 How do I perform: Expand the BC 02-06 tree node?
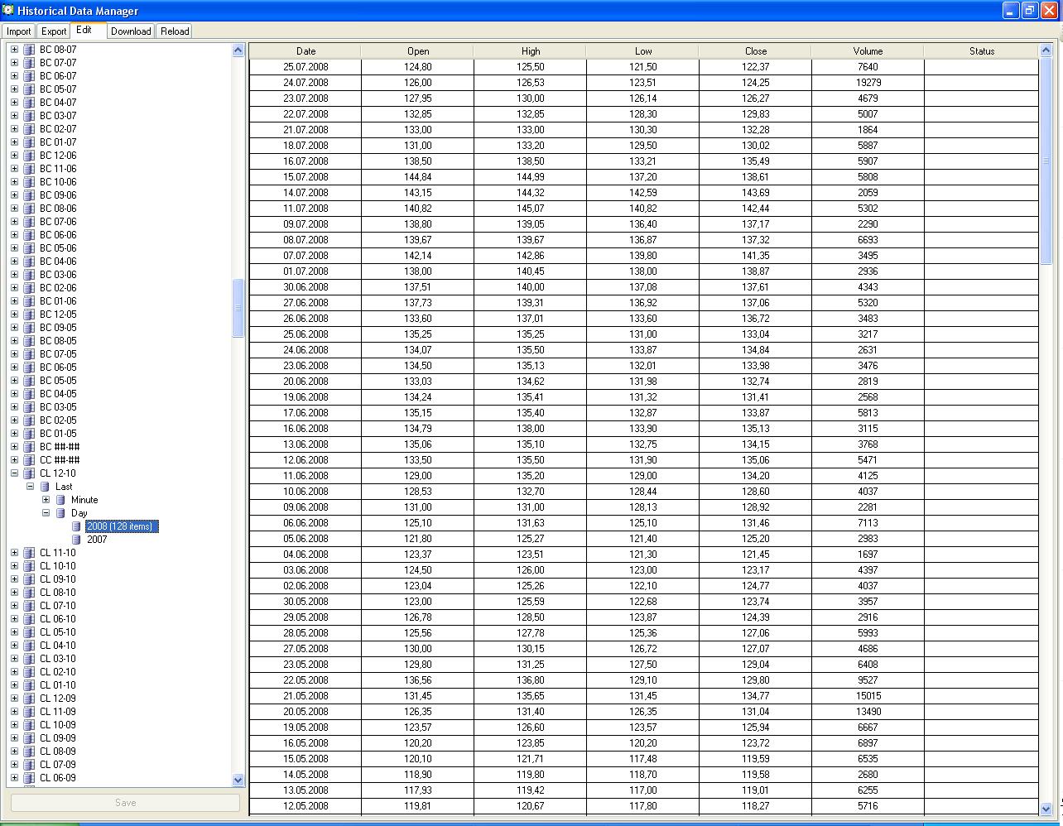coord(14,288)
